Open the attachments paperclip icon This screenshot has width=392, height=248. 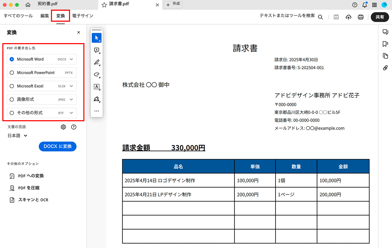[x=385, y=68]
